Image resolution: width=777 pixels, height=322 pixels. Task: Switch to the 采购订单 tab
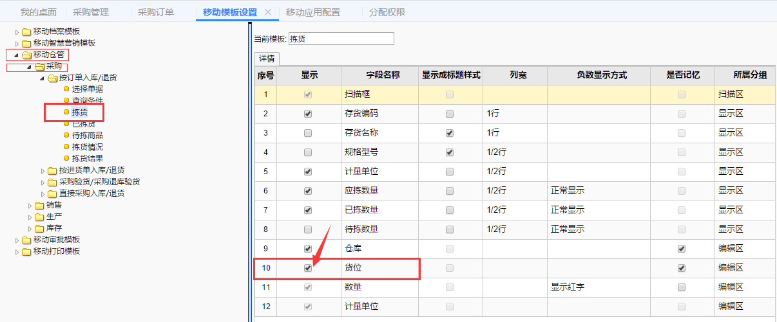point(155,12)
